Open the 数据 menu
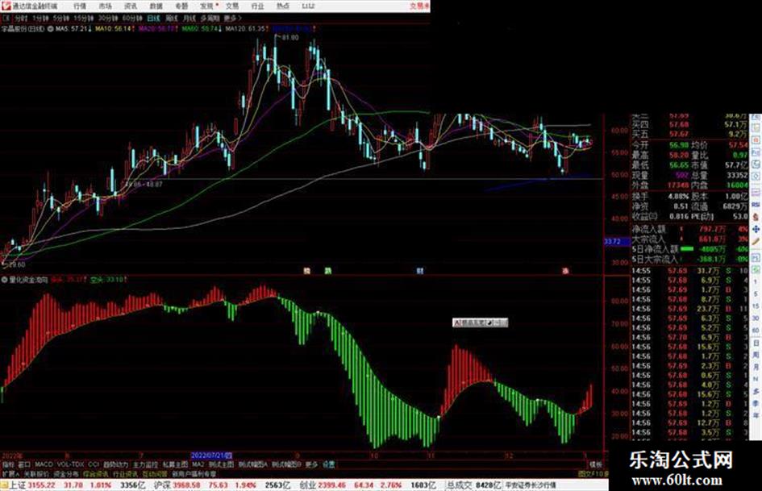The image size is (762, 491). (x=156, y=6)
